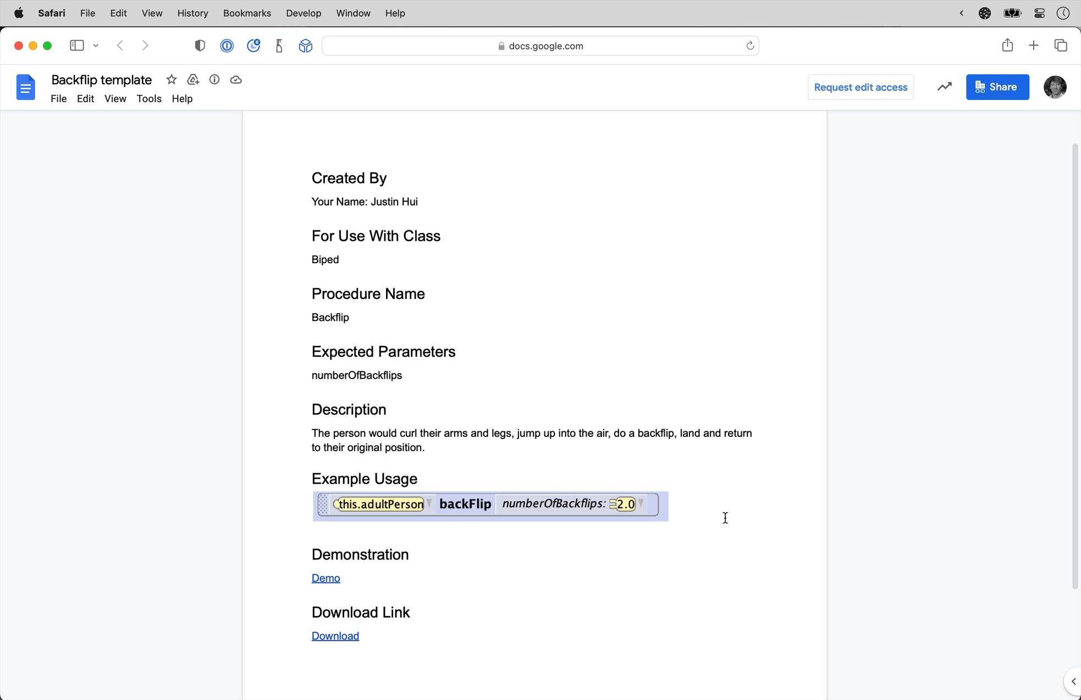Click Request edit access button
1081x700 pixels.
click(861, 87)
